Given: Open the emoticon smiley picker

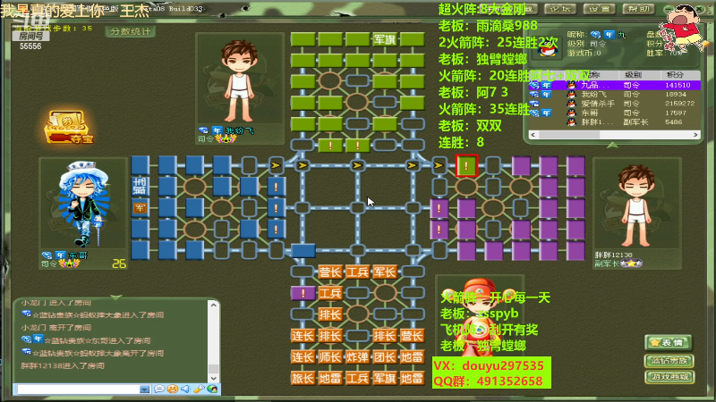Looking at the screenshot, I should [x=172, y=389].
